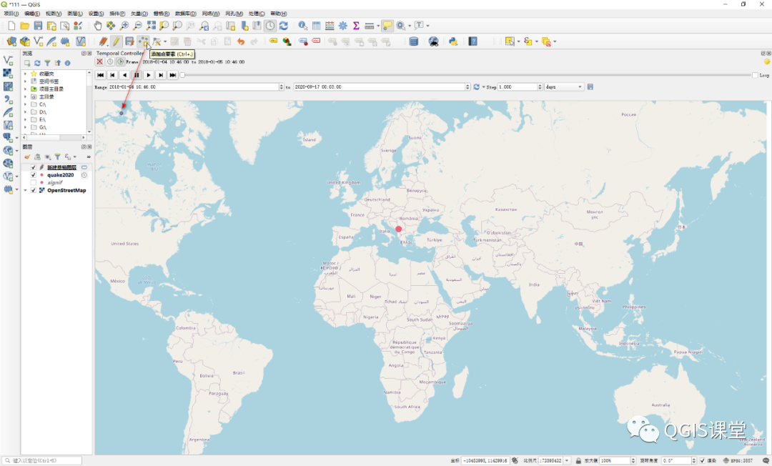Toggle the Render checkbox in status bar
772x466 pixels.
point(702,460)
